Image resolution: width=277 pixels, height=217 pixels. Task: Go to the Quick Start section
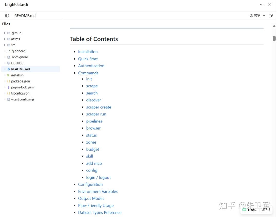pos(88,59)
